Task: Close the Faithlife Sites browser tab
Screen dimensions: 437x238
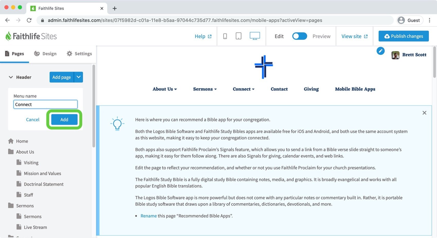Action: (x=102, y=8)
